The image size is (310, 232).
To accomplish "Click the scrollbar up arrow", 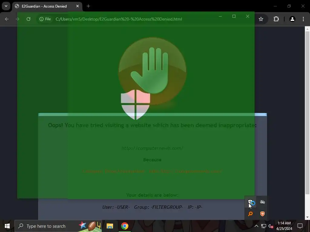I will click(x=307, y=29).
